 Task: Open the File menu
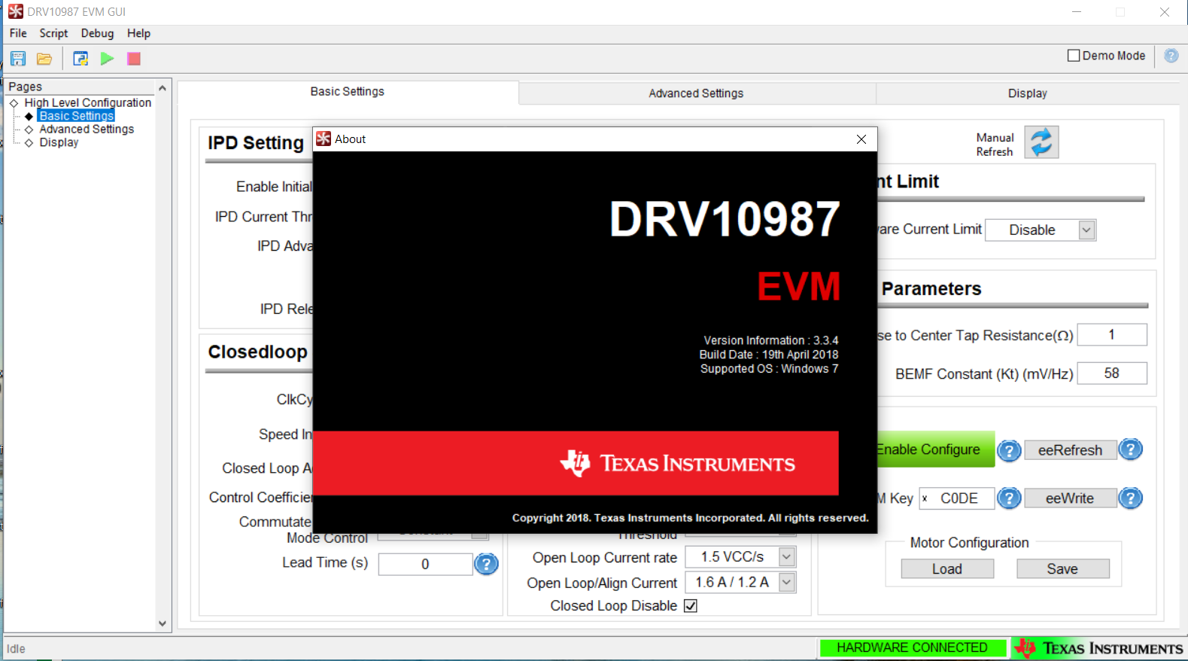coord(18,33)
